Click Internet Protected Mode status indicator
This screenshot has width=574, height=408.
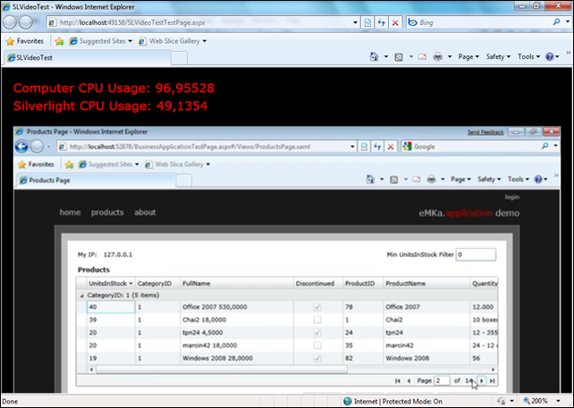[393, 402]
